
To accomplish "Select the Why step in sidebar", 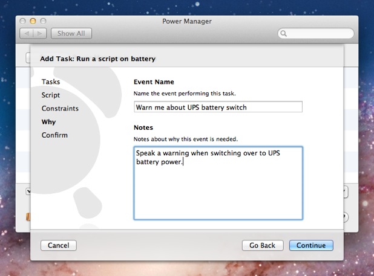I will [48, 122].
